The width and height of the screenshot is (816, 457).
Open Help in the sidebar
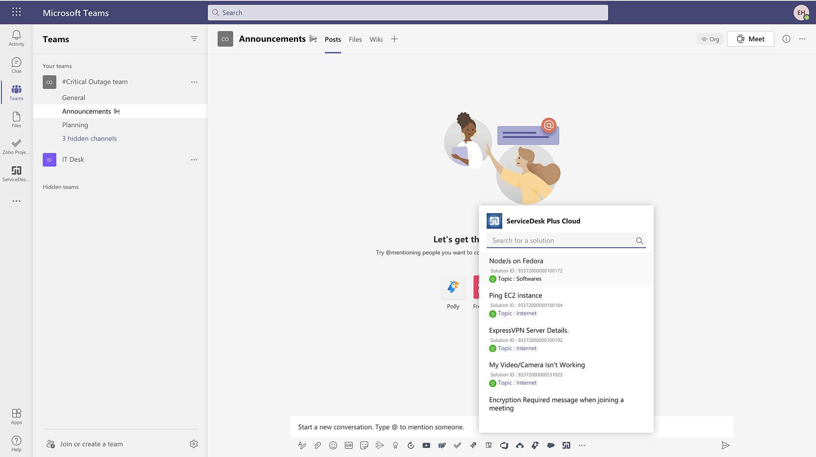[x=16, y=444]
